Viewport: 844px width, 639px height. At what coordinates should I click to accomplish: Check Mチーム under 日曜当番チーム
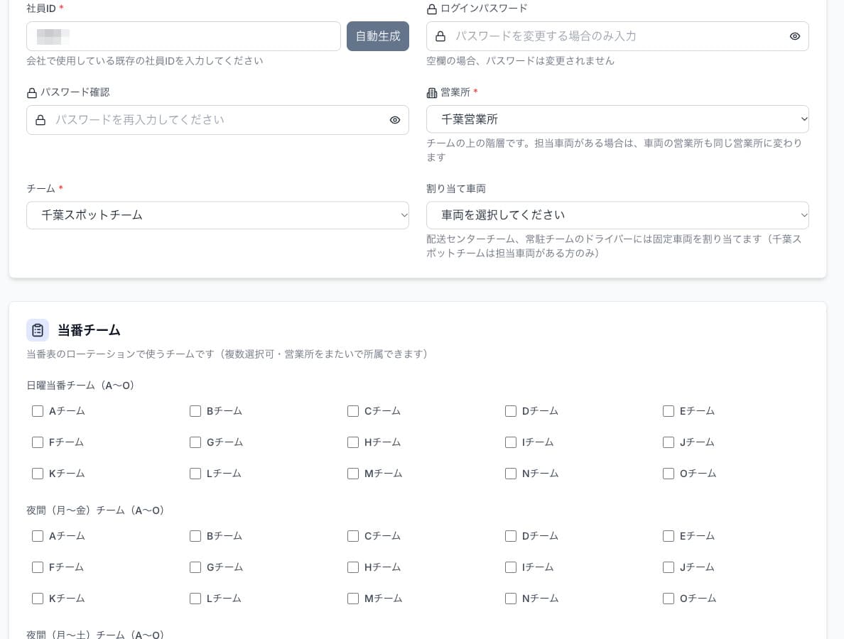353,474
